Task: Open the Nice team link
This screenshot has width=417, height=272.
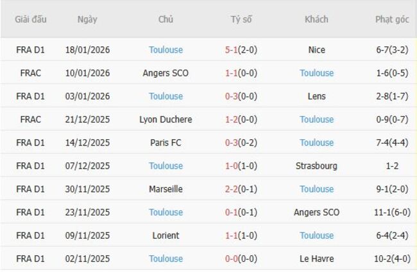Action: [316, 50]
